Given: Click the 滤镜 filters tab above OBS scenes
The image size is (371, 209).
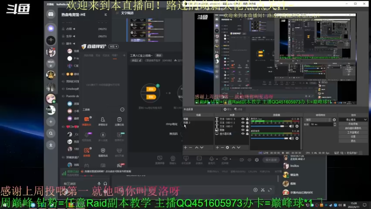Looking at the screenshot, I should [238, 109].
